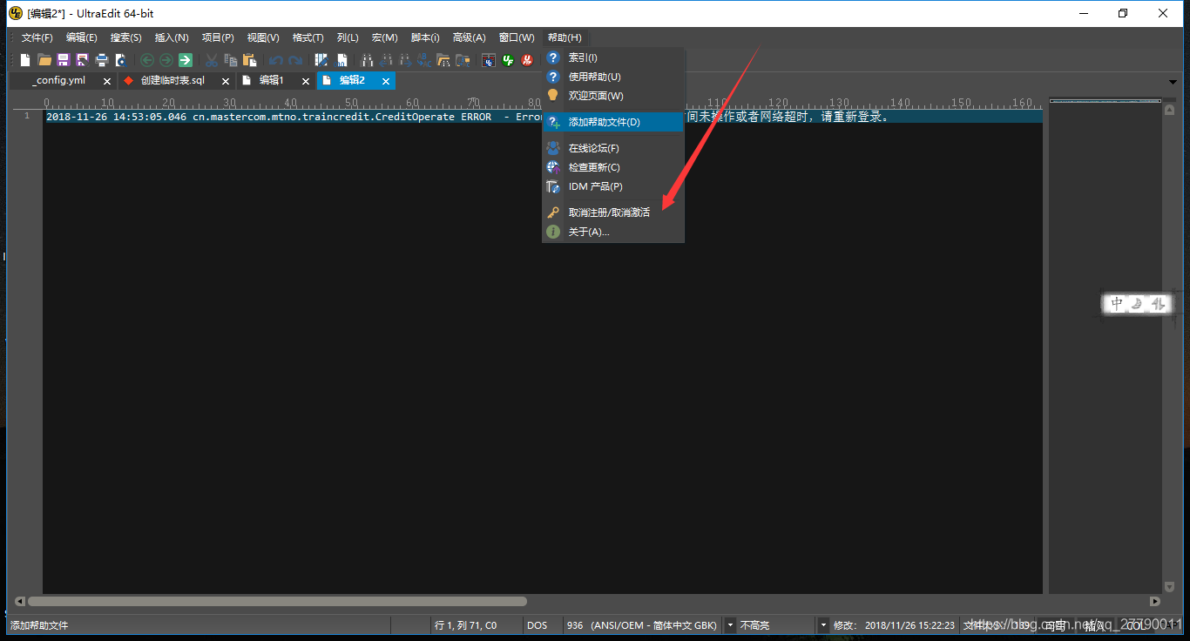Click the Print Preview icon
The width and height of the screenshot is (1190, 641).
pos(120,60)
